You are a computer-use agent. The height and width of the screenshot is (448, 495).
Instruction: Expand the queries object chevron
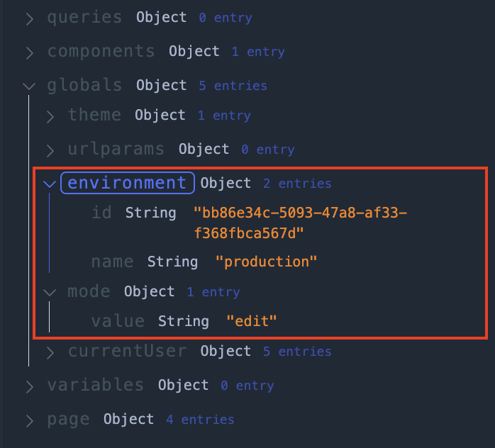[29, 18]
